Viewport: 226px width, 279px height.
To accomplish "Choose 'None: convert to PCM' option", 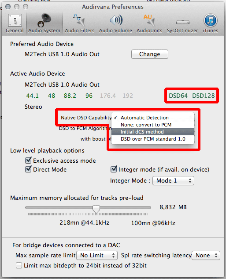I will coord(153,125).
